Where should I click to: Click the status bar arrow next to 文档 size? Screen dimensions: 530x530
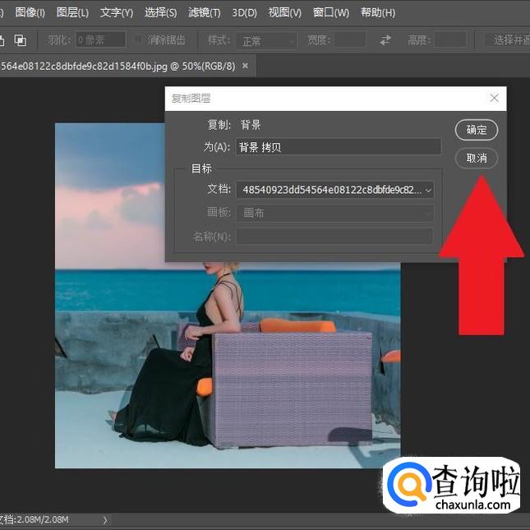pos(104,519)
